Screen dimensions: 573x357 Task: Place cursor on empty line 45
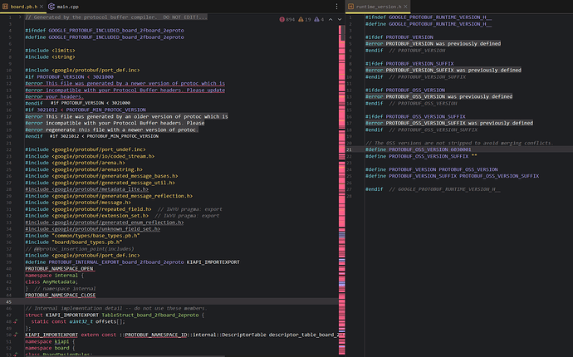(182, 302)
